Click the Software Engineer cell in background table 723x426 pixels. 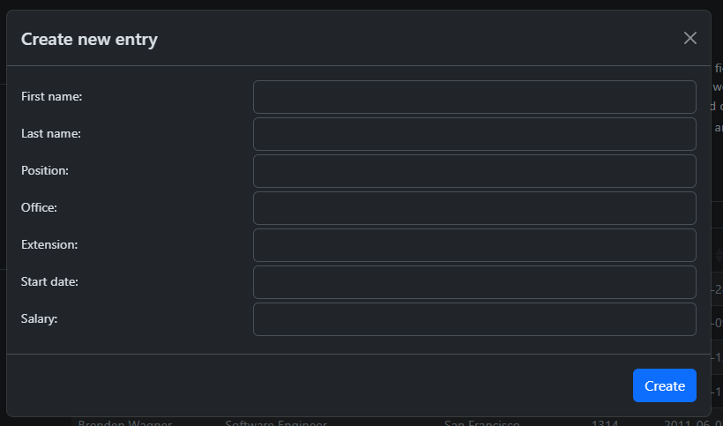point(276,422)
